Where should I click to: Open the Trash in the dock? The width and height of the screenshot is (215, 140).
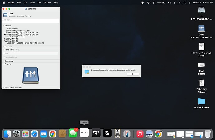208,134
